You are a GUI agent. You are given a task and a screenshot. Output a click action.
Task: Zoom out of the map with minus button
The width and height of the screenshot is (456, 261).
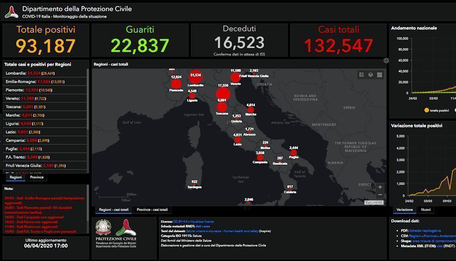pos(380,195)
